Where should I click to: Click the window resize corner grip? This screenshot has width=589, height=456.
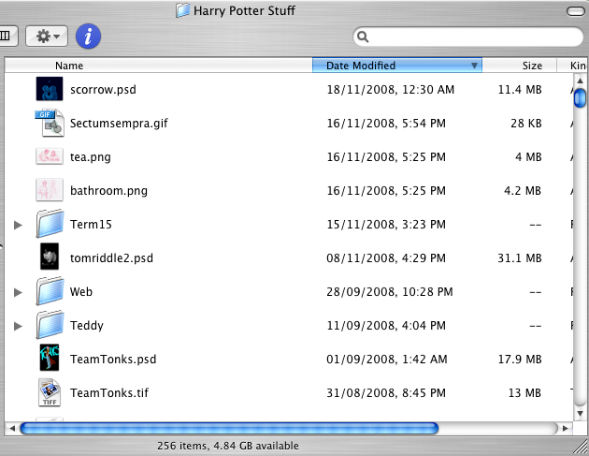tap(581, 448)
